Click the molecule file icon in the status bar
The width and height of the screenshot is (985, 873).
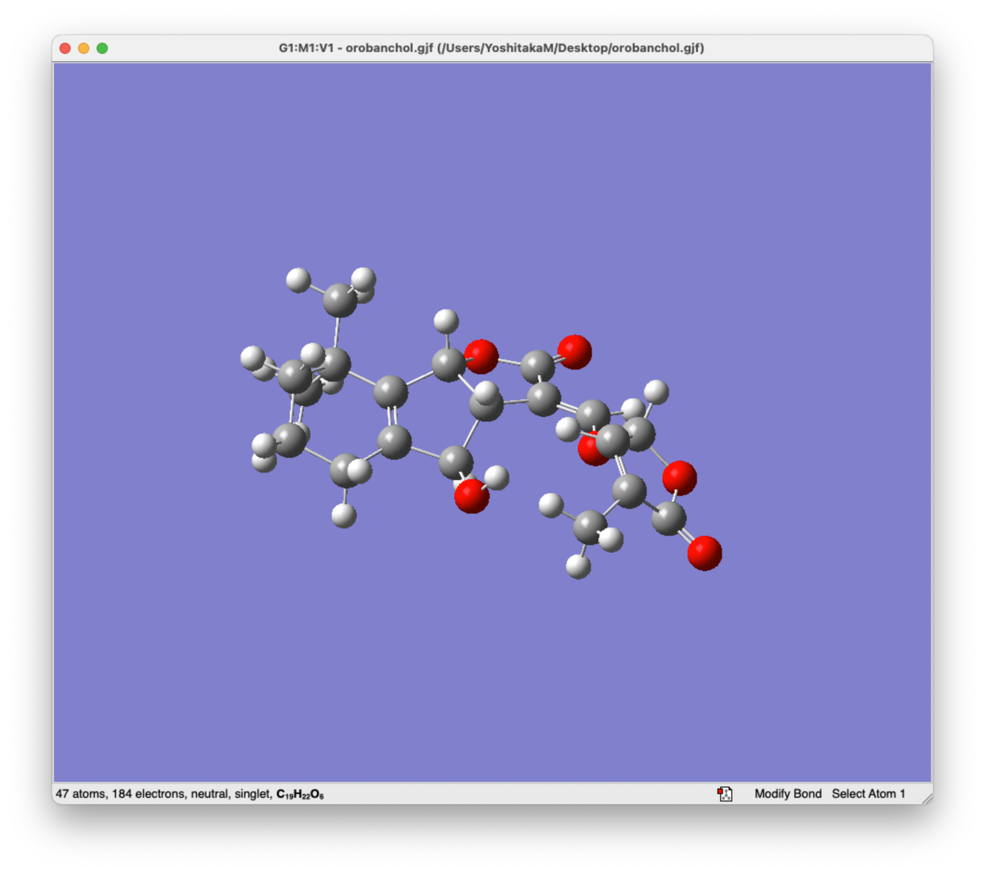click(x=727, y=795)
